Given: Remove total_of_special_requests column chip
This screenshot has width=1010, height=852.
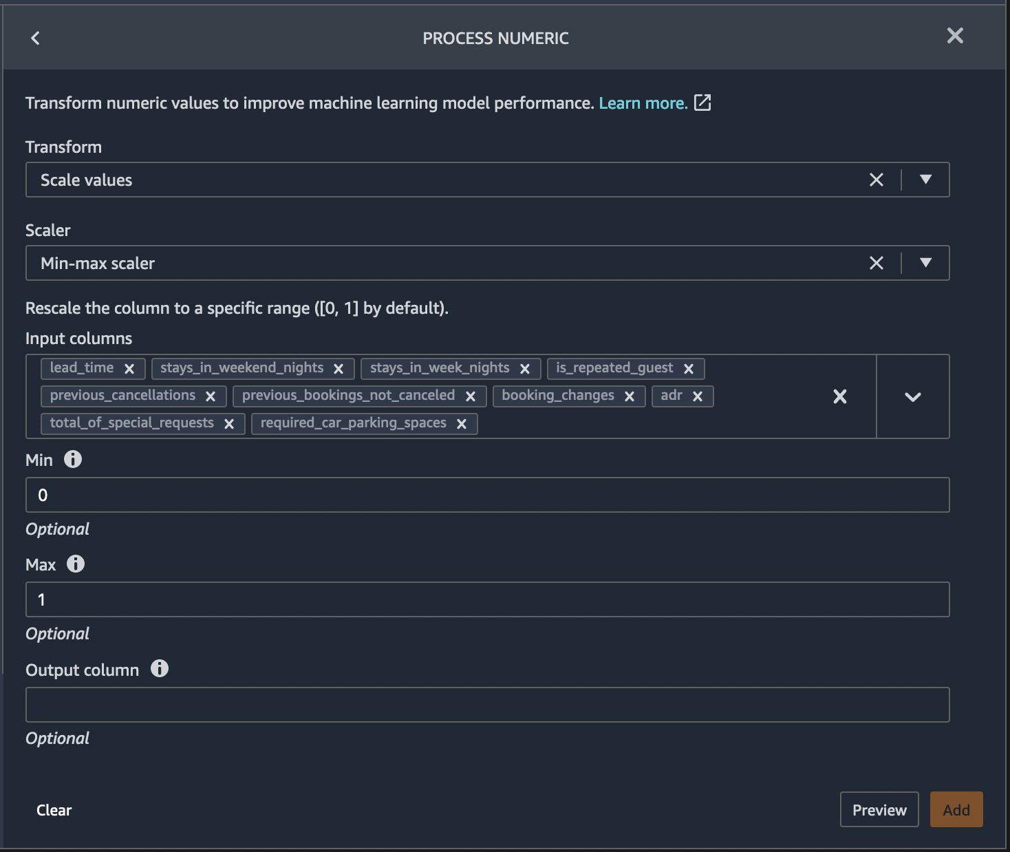Looking at the screenshot, I should click(230, 423).
